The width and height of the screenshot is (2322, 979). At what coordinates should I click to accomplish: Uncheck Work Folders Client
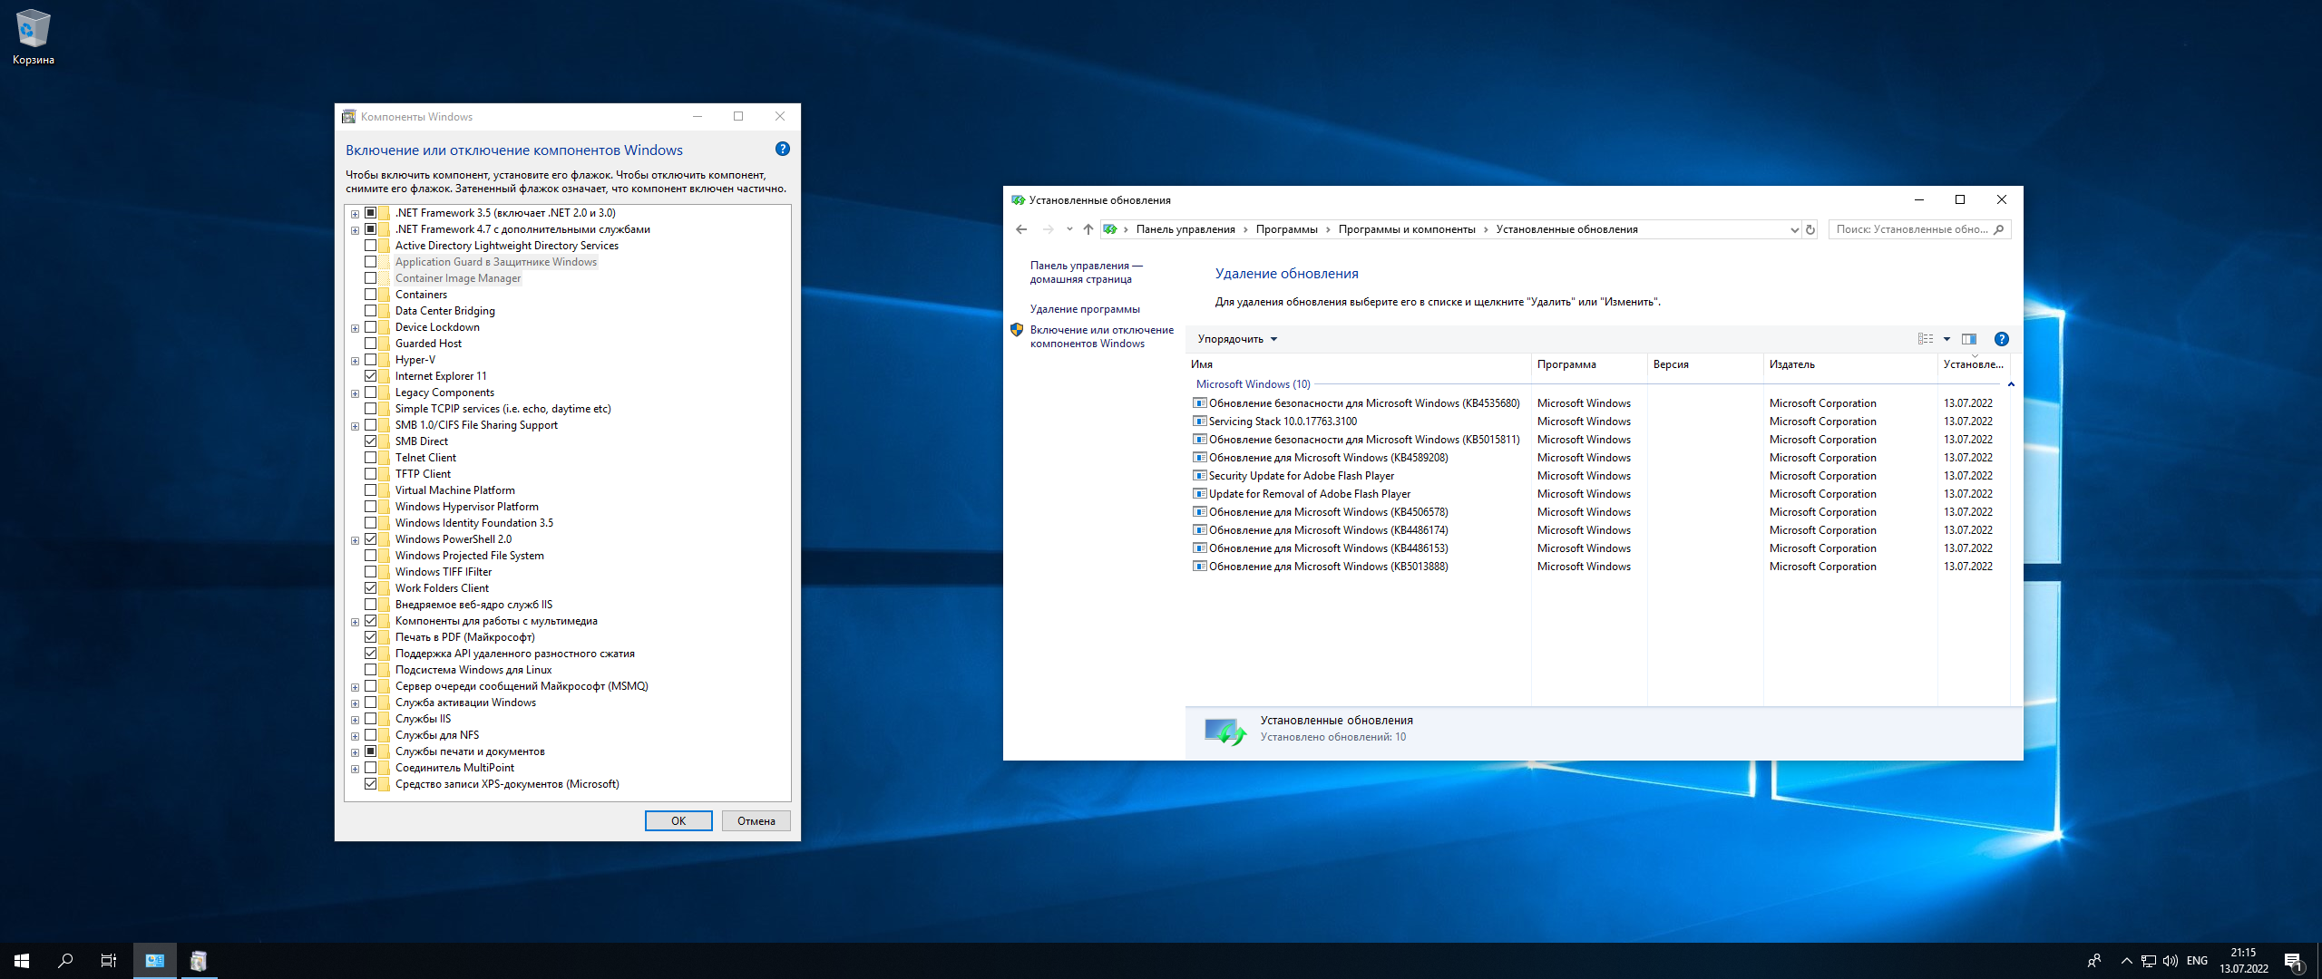point(370,588)
